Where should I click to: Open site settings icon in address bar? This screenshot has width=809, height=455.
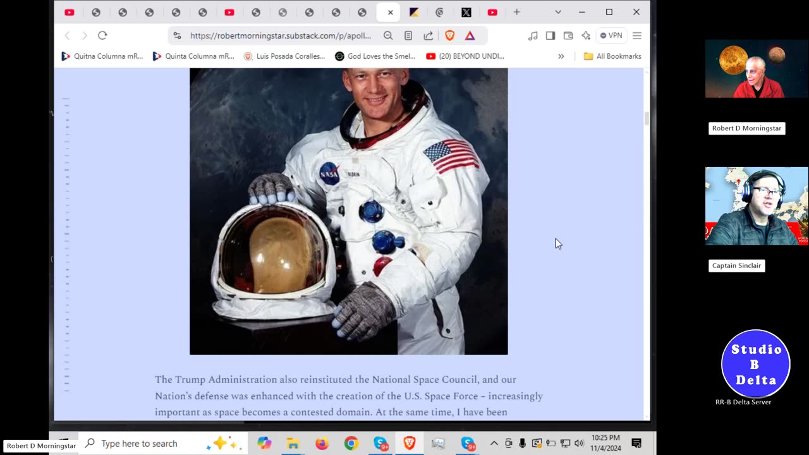pos(177,35)
